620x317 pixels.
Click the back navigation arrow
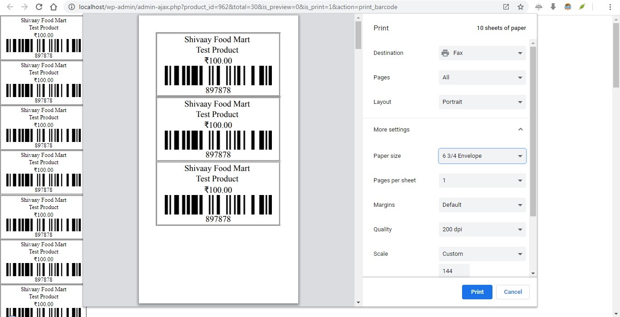(10, 7)
